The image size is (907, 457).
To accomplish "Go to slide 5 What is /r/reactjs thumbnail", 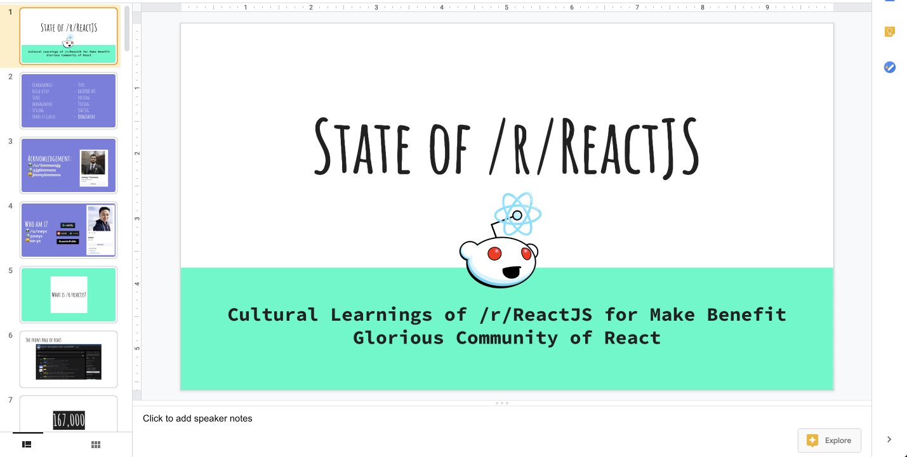I will point(69,295).
